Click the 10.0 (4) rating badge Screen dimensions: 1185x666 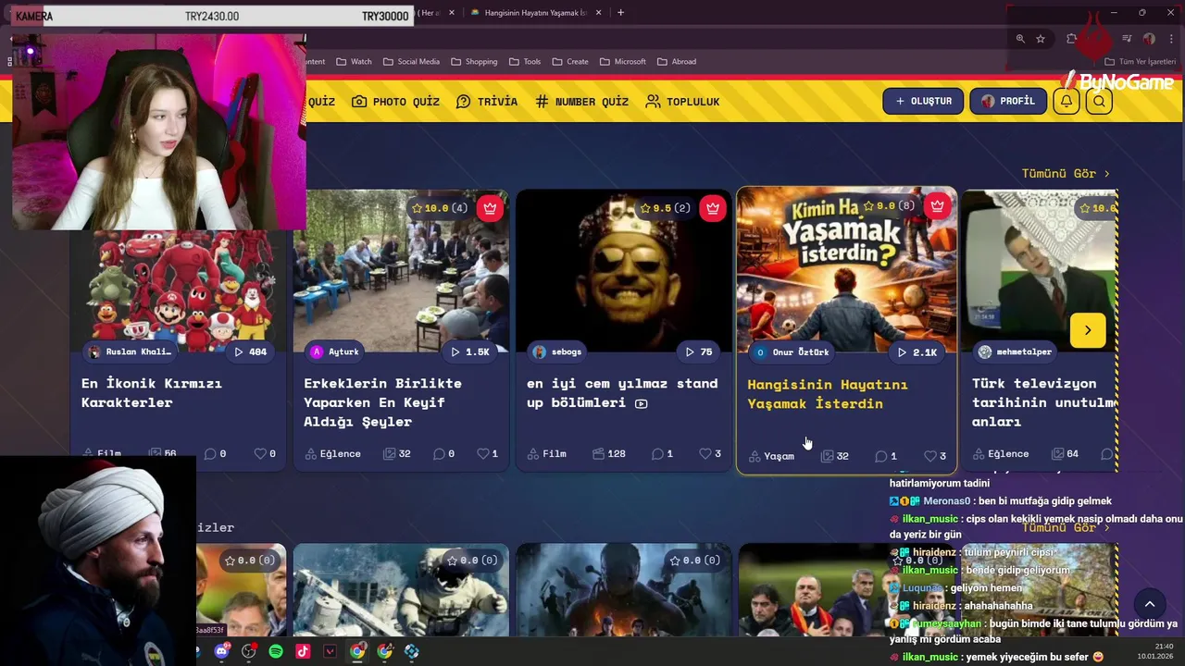click(x=440, y=208)
